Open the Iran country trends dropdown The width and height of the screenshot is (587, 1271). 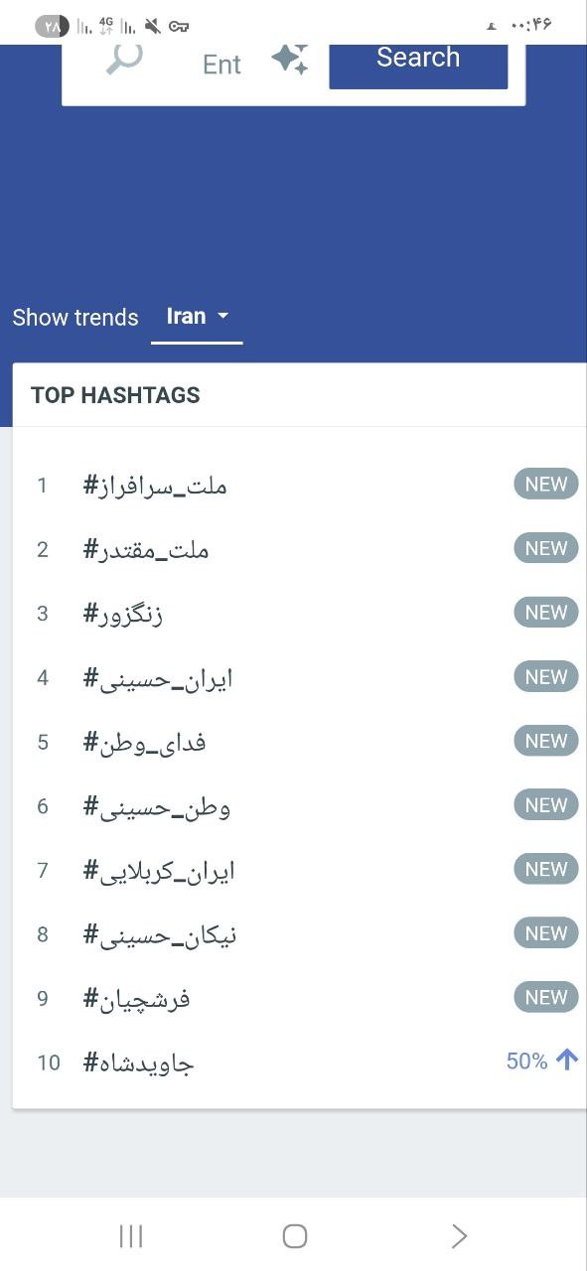click(x=197, y=318)
